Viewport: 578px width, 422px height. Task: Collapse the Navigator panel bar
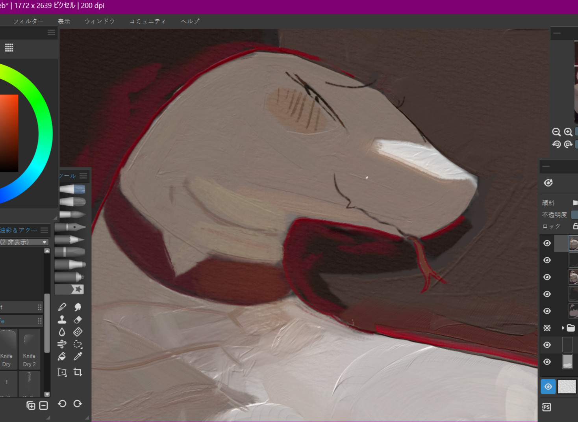click(x=557, y=33)
